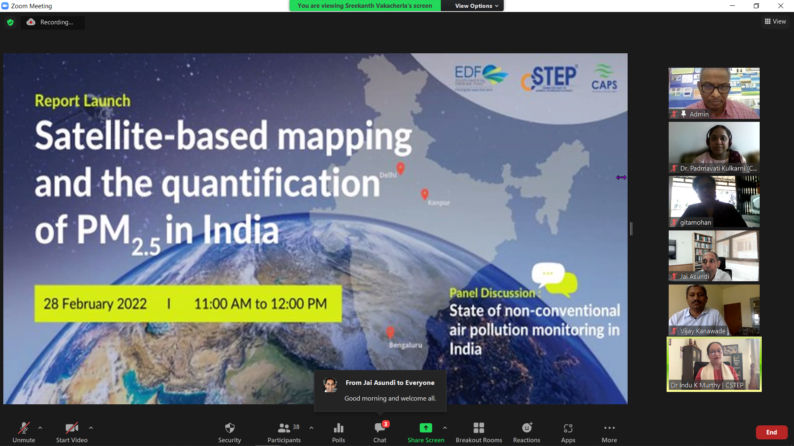Open the Reactions smiley icon
The height and width of the screenshot is (446, 794).
[526, 432]
